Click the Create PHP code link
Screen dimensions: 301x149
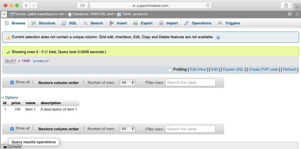click(x=263, y=69)
